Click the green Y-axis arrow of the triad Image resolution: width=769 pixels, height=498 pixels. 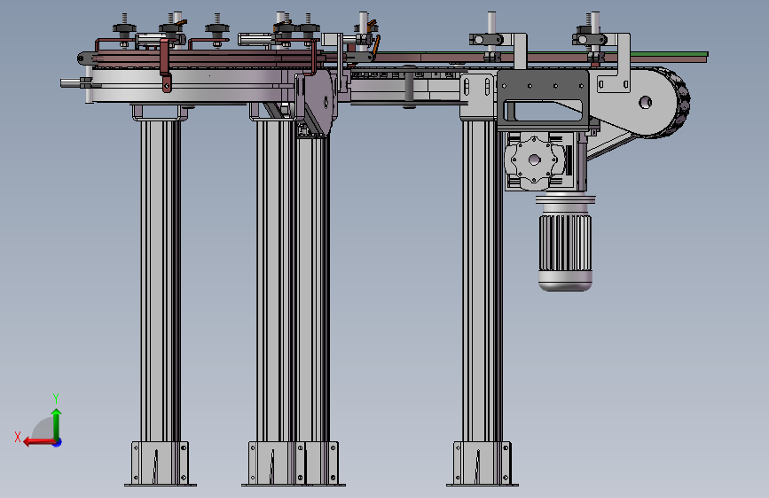[x=57, y=424]
